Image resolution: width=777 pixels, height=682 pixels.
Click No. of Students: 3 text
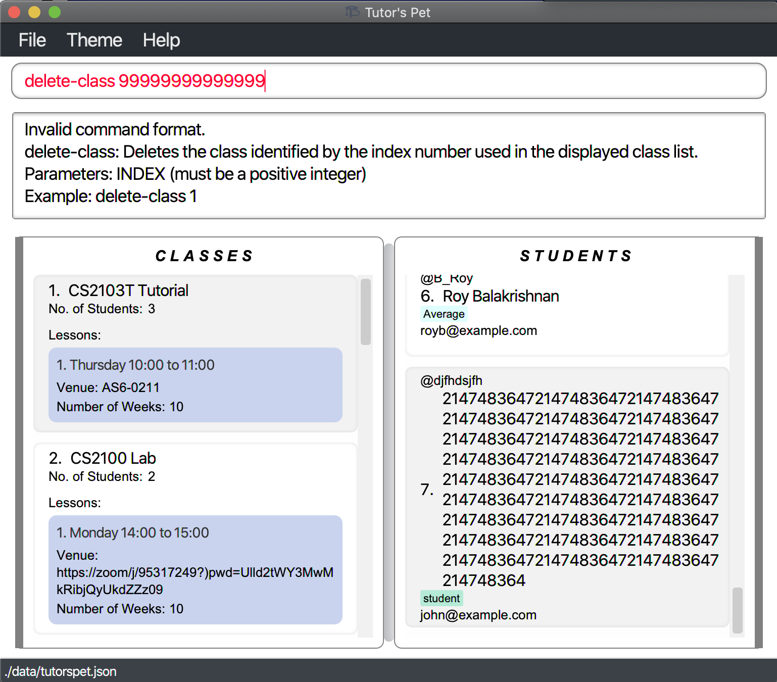tap(102, 309)
